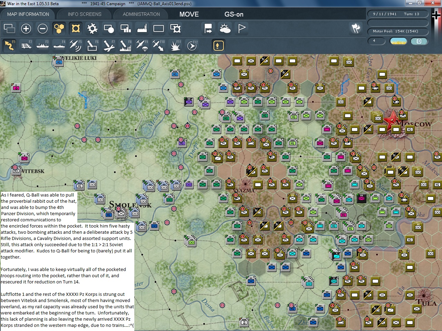
Task: Click the MOVE mode label
Action: coord(189,14)
